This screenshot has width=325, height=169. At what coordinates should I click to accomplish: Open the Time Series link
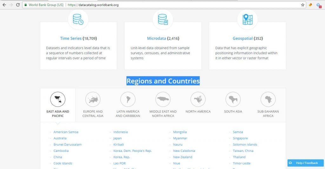(71, 38)
